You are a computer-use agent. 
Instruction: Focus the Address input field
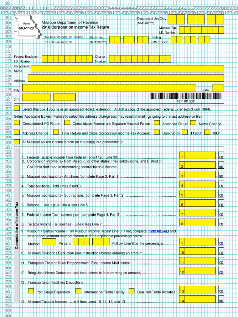click(126, 78)
